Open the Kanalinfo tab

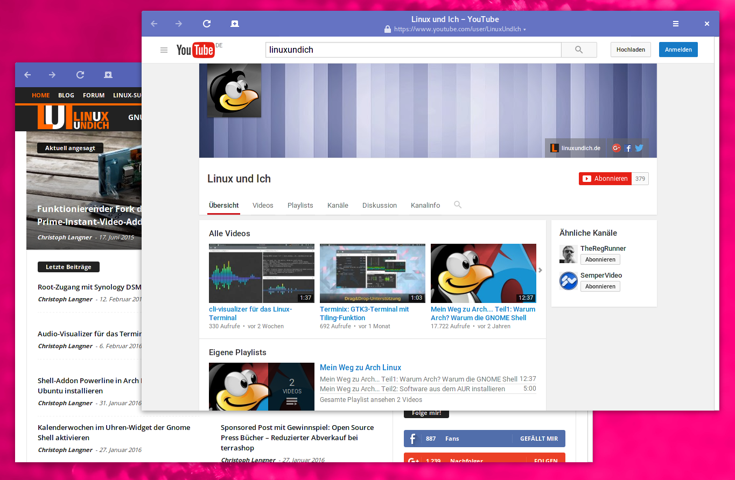tap(425, 205)
